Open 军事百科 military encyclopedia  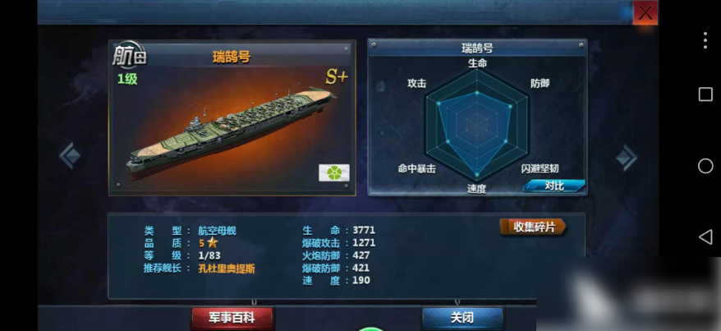tap(232, 318)
